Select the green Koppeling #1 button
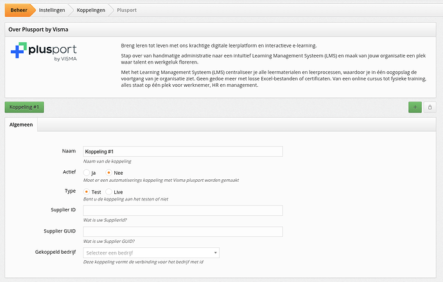 24,107
